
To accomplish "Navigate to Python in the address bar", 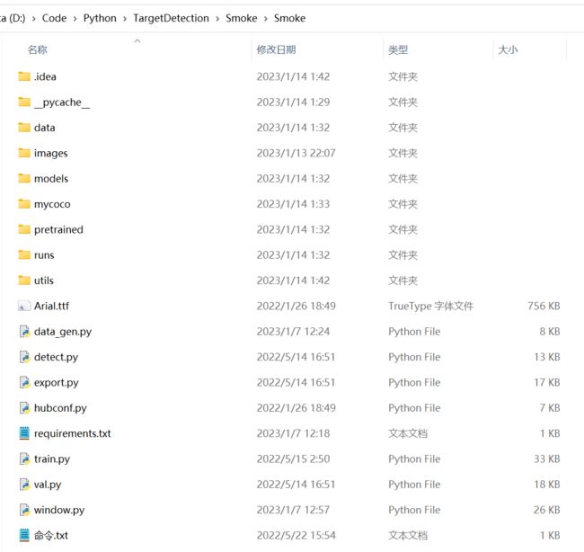I will [100, 18].
